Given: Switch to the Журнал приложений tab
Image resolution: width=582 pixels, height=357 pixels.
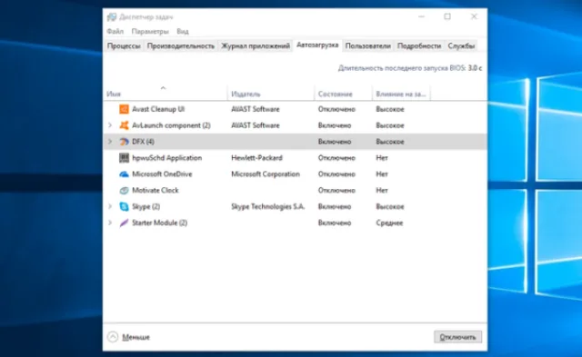Looking at the screenshot, I should pyautogui.click(x=256, y=46).
